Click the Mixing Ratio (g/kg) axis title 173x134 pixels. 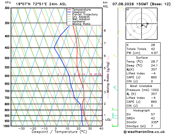(108, 77)
